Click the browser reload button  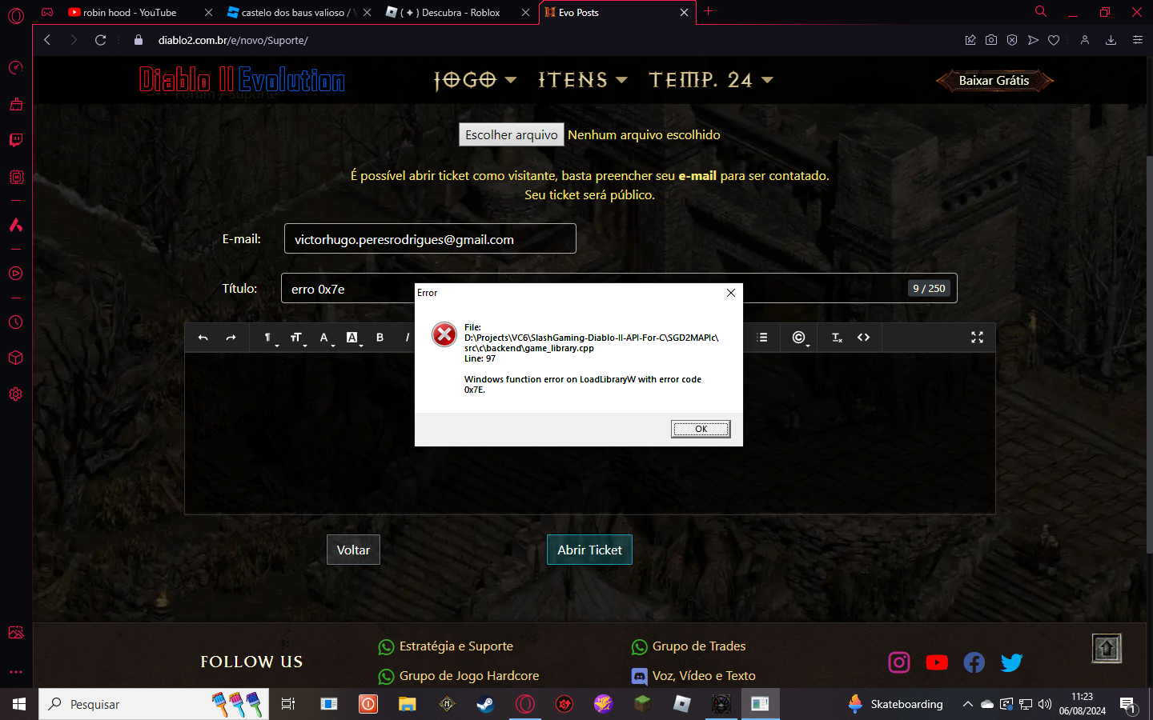click(x=101, y=40)
